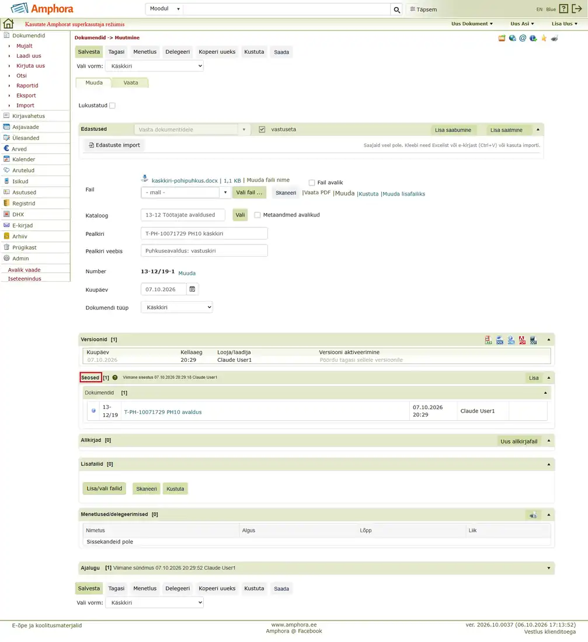The height and width of the screenshot is (642, 588).
Task: Open the calendar picker beside Kuupäev
Action: click(x=192, y=289)
